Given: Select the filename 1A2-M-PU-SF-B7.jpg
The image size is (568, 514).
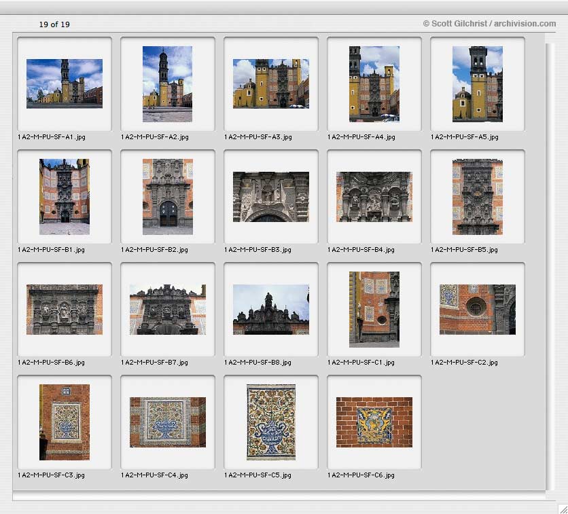Looking at the screenshot, I should point(154,363).
